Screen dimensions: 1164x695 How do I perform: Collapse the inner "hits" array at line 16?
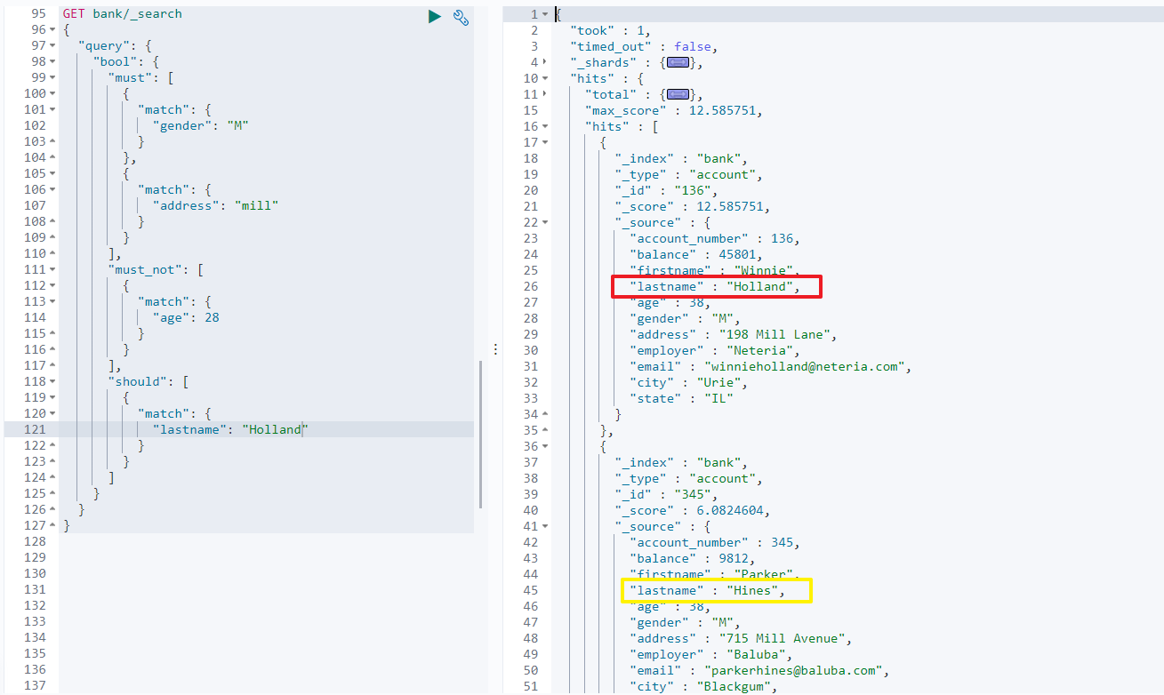545,127
